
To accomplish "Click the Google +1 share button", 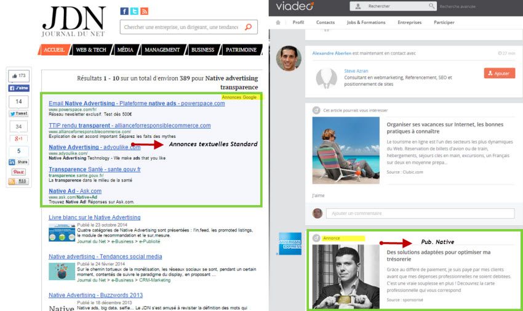I will [18, 139].
